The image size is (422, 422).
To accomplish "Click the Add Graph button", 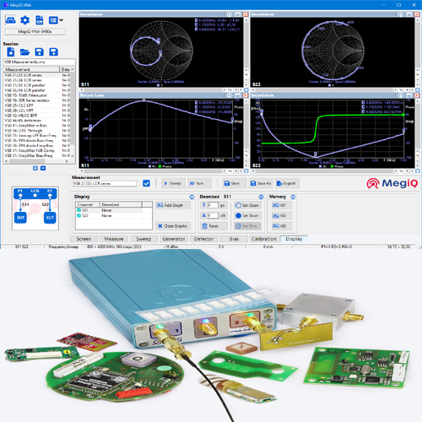I will click(x=173, y=205).
